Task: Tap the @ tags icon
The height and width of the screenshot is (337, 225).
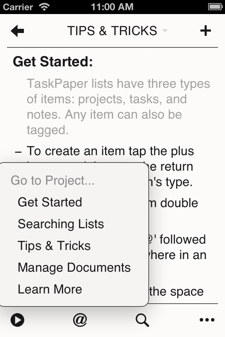Action: click(x=80, y=320)
